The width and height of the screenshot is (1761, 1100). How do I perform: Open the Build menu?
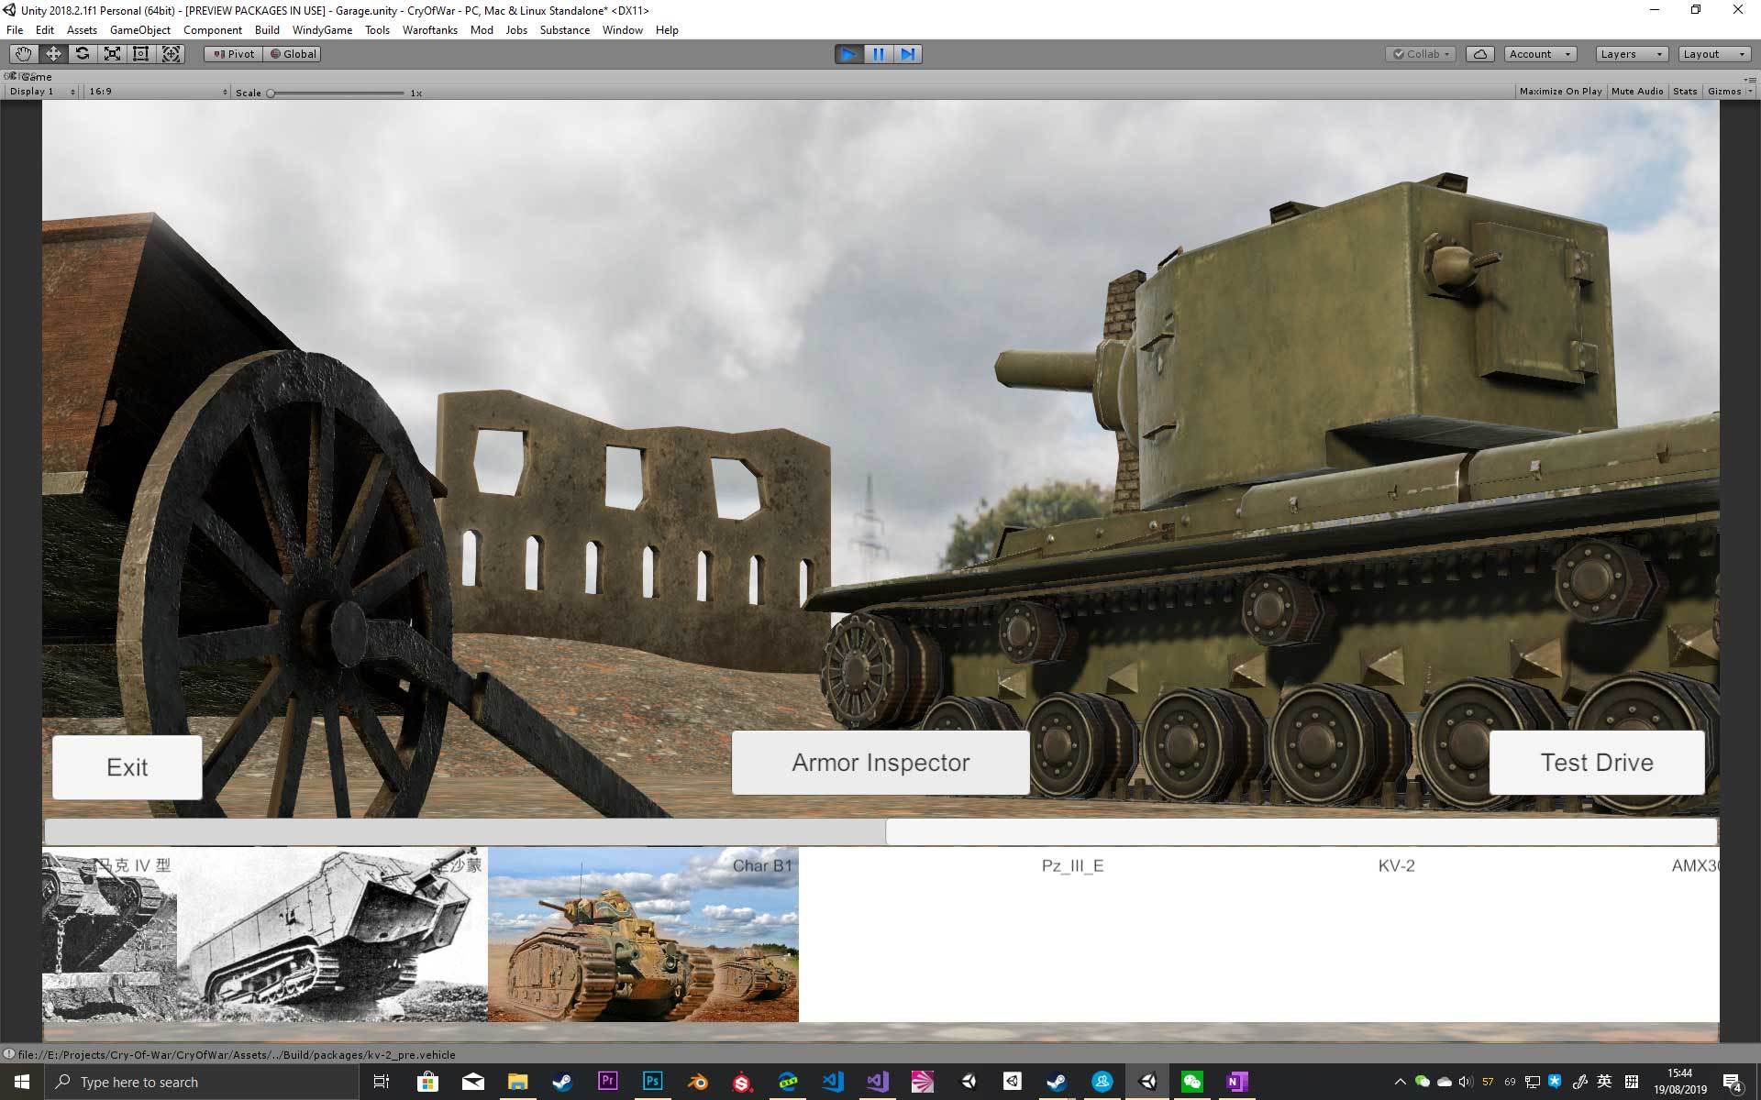tap(267, 30)
